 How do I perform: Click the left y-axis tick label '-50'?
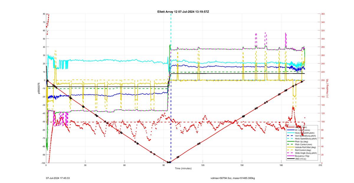point(43,122)
